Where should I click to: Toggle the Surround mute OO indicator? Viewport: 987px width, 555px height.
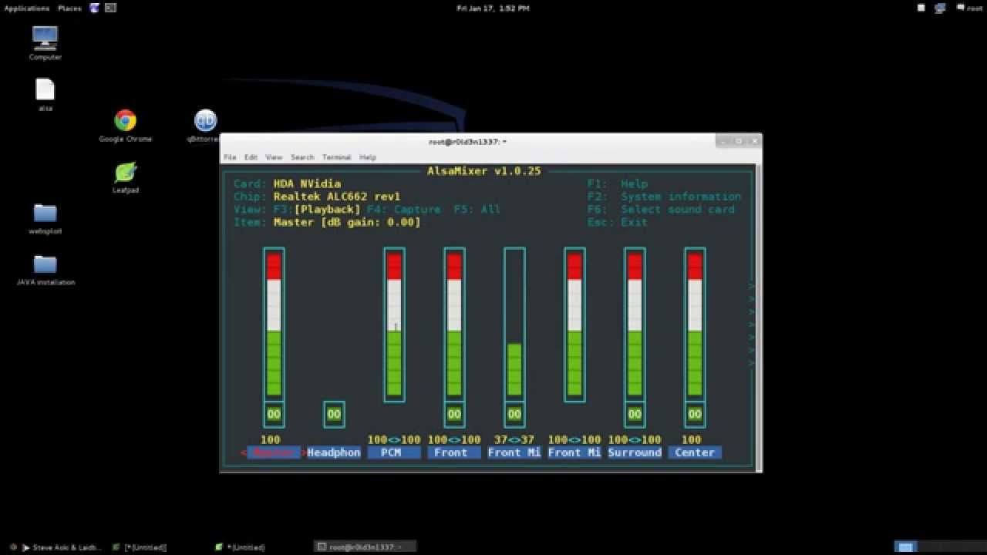[x=635, y=414]
